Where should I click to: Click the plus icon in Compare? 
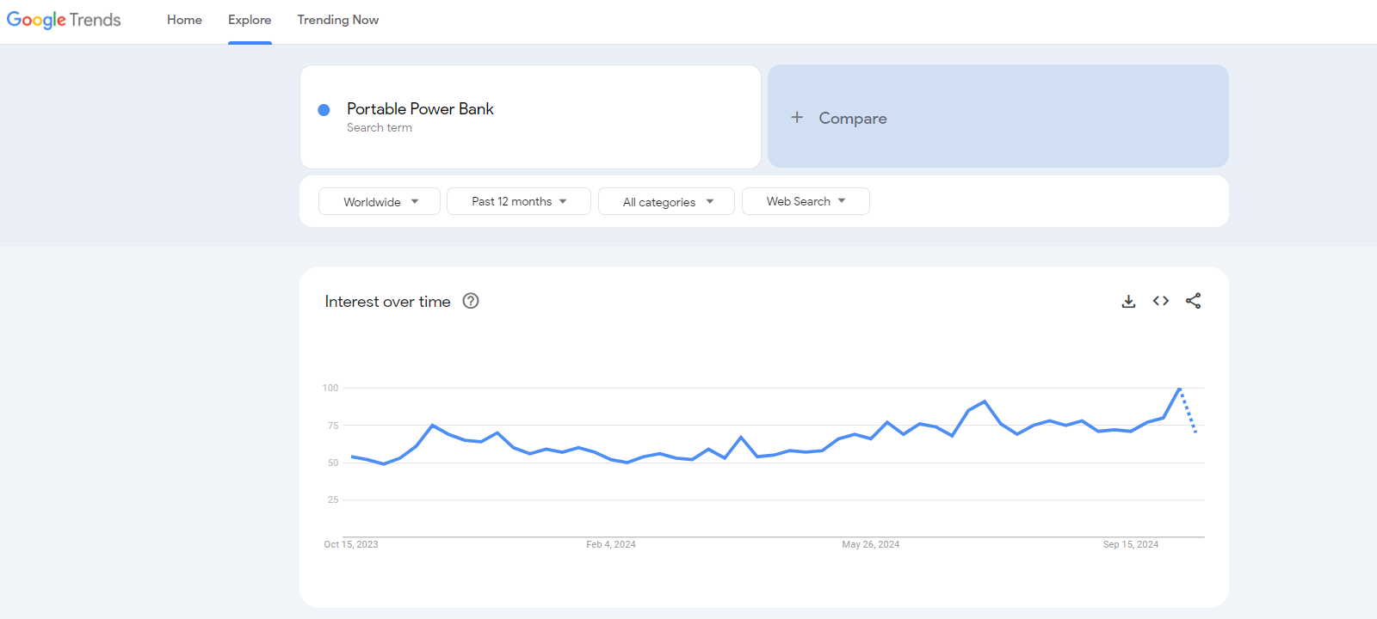[x=797, y=117]
